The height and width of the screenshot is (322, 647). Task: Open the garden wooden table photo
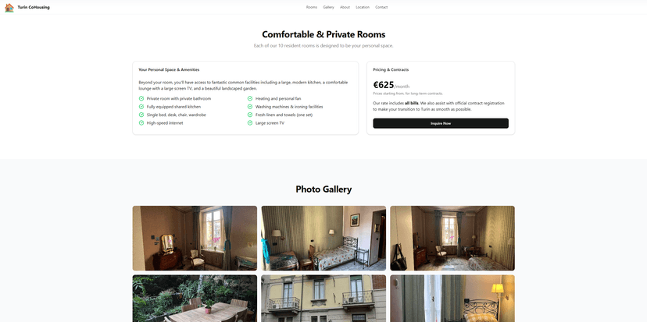[195, 299]
